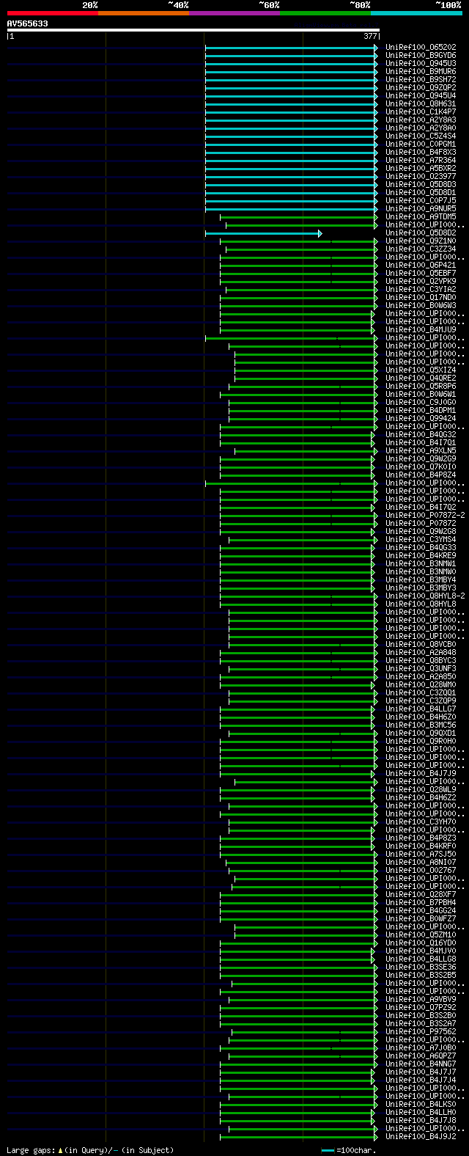469x1156 pixels.
Task: Select the UniRef100_B4KRE9 label
Action: (x=421, y=556)
